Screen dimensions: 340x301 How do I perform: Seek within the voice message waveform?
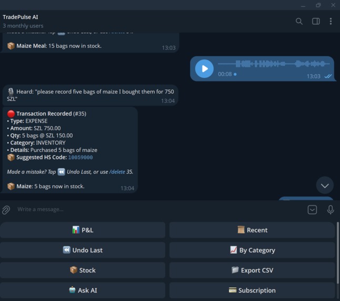274,64
